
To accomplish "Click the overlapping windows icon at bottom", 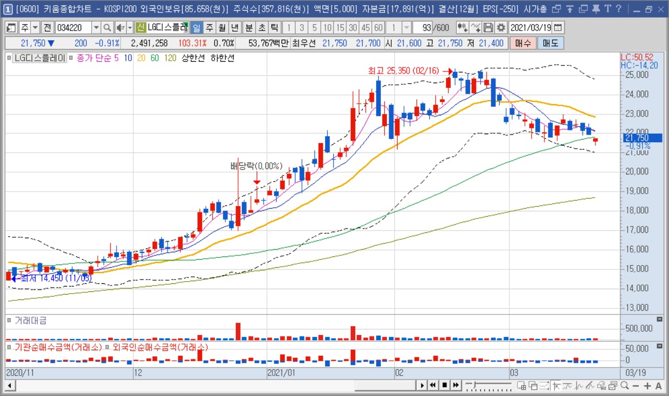I will click(x=533, y=385).
